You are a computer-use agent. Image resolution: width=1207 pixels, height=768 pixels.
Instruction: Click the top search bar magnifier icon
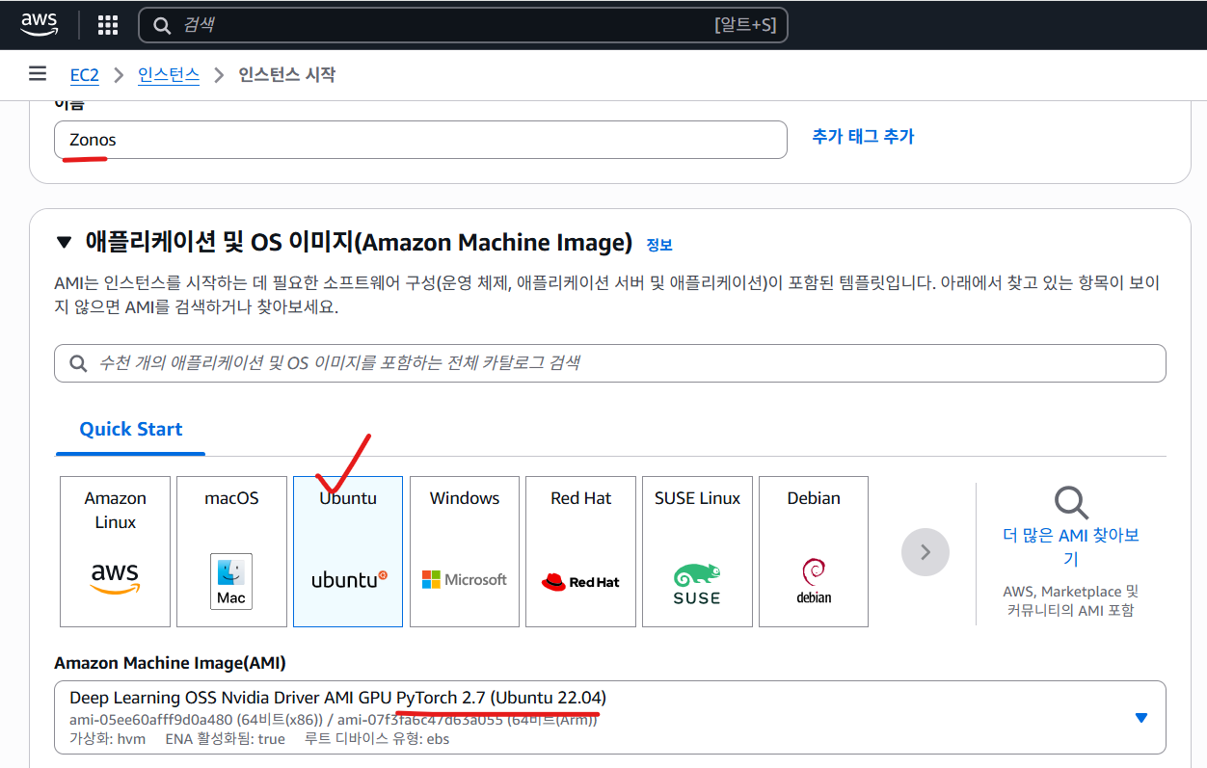pos(163,25)
